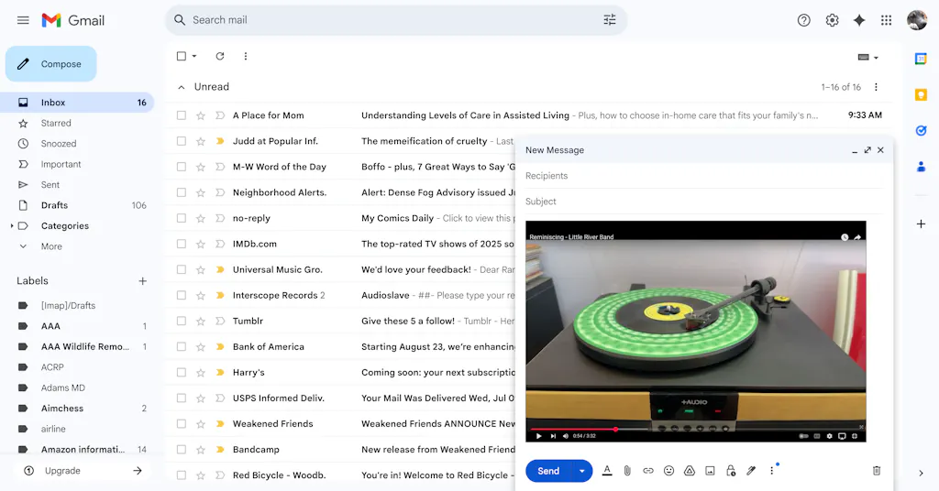939x491 pixels.
Task: Open the Gemini sparkle icon in header
Action: coord(859,20)
